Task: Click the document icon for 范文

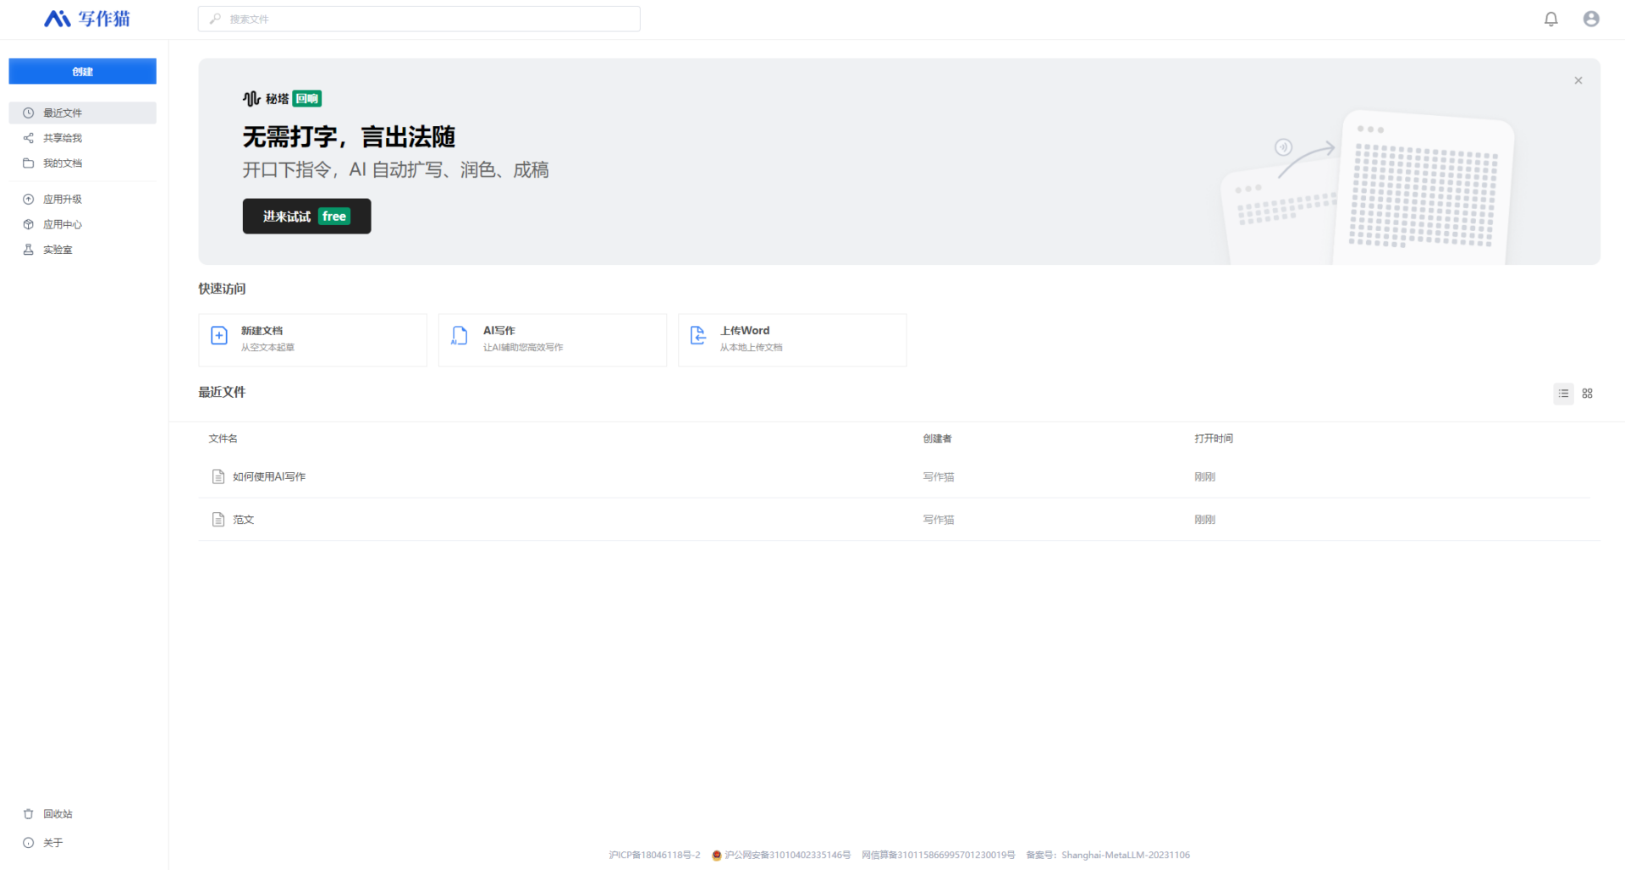Action: (x=218, y=520)
